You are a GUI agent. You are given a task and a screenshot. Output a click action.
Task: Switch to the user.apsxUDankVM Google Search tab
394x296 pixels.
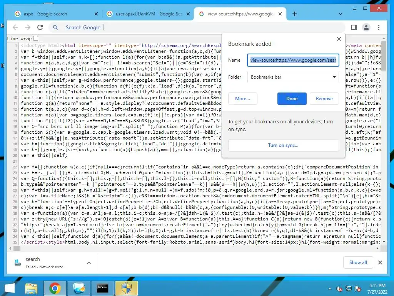tap(149, 14)
